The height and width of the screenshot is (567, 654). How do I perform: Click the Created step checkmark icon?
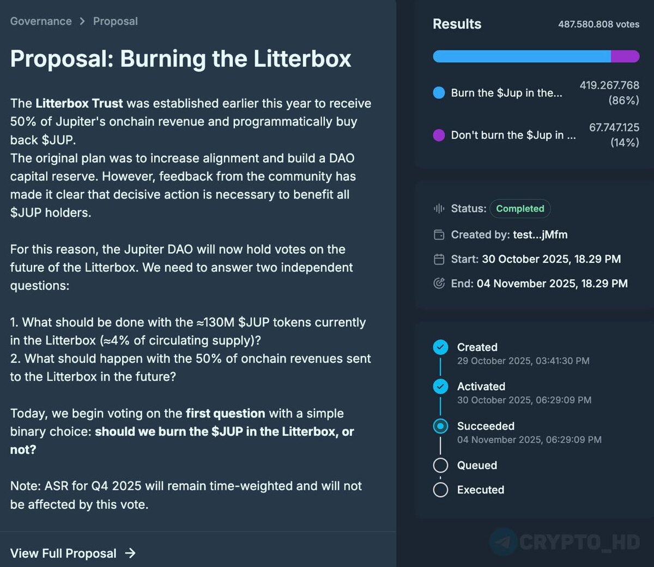tap(440, 347)
